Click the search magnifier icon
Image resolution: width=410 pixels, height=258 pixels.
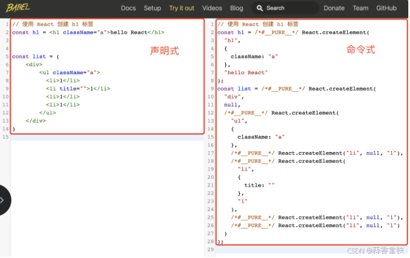click(259, 8)
